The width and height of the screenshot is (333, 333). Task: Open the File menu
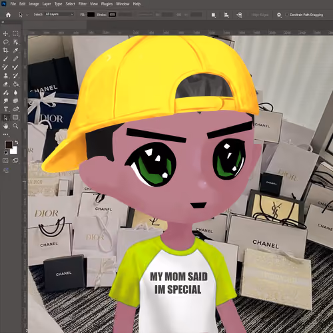[x=13, y=4]
